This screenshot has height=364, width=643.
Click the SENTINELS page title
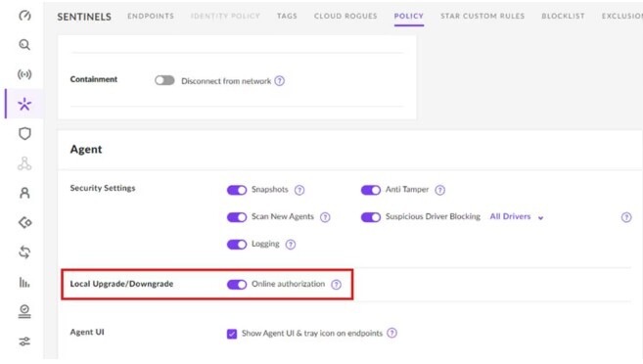point(84,17)
